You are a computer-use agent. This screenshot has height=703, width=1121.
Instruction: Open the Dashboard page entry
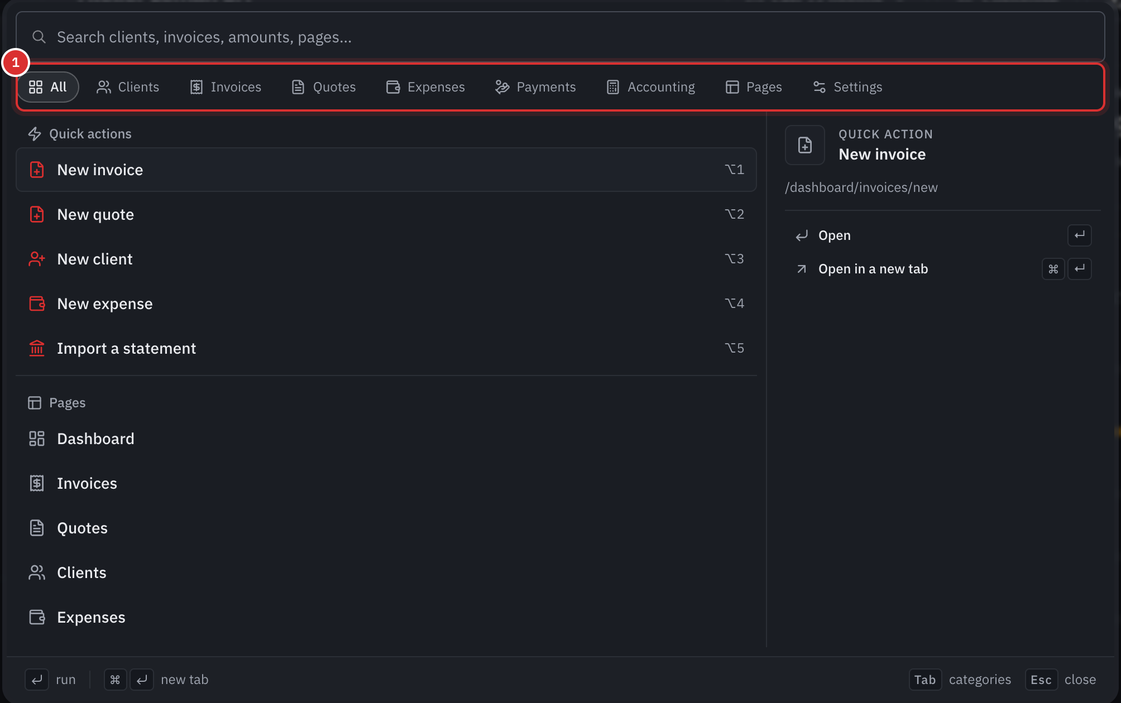click(x=386, y=439)
